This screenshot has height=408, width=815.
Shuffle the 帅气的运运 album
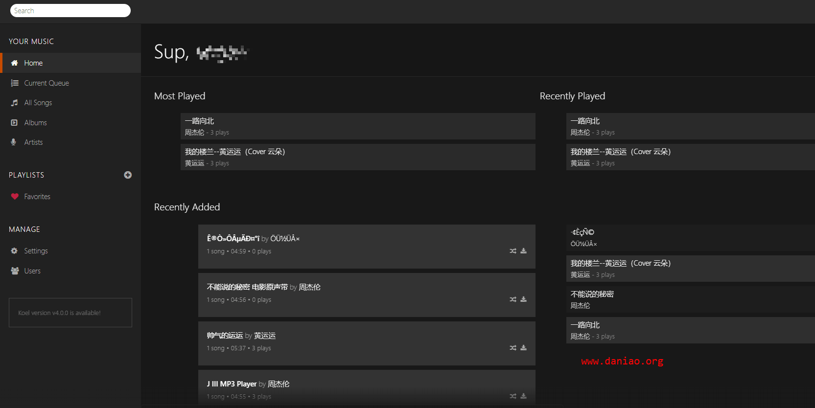[513, 348]
